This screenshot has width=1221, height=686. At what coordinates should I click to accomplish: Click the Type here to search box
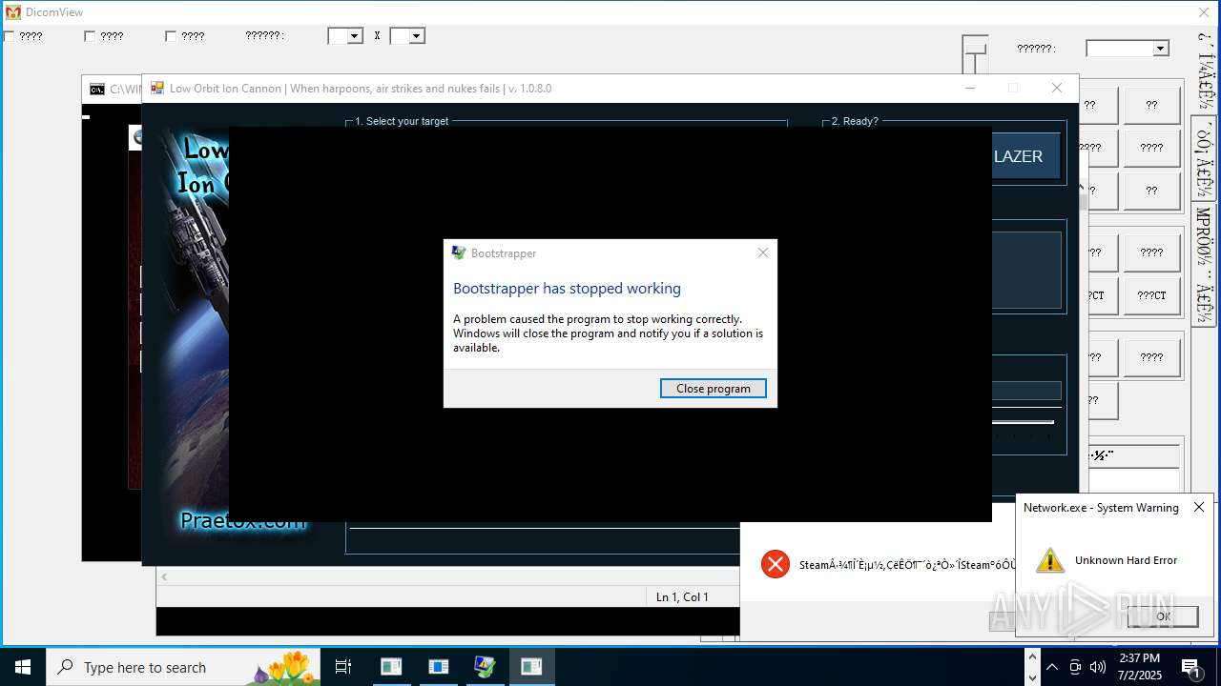(x=183, y=667)
